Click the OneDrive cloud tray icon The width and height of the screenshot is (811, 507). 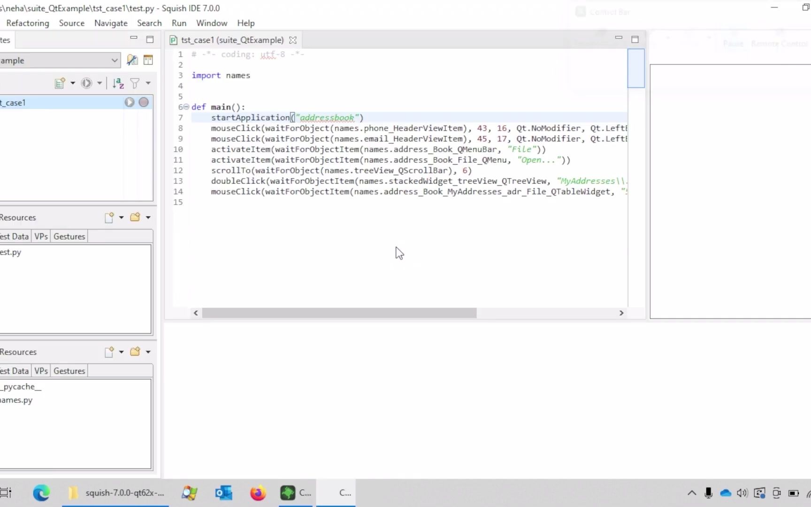726,493
